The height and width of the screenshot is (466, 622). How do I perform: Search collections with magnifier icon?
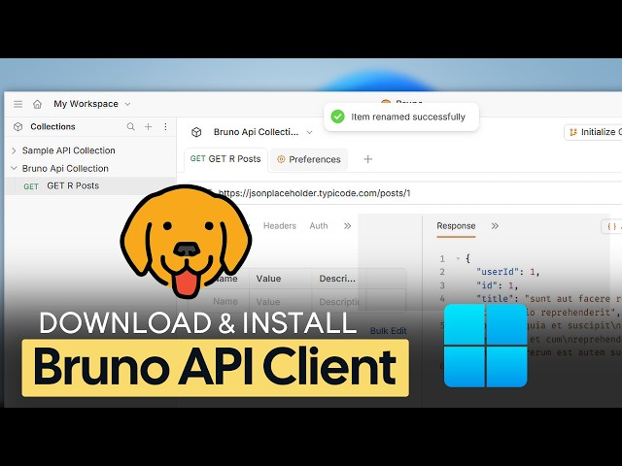point(130,127)
